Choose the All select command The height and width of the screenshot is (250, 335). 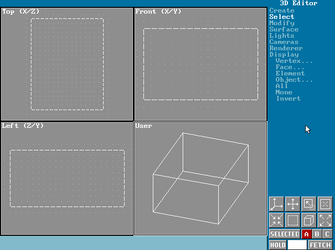click(x=282, y=86)
